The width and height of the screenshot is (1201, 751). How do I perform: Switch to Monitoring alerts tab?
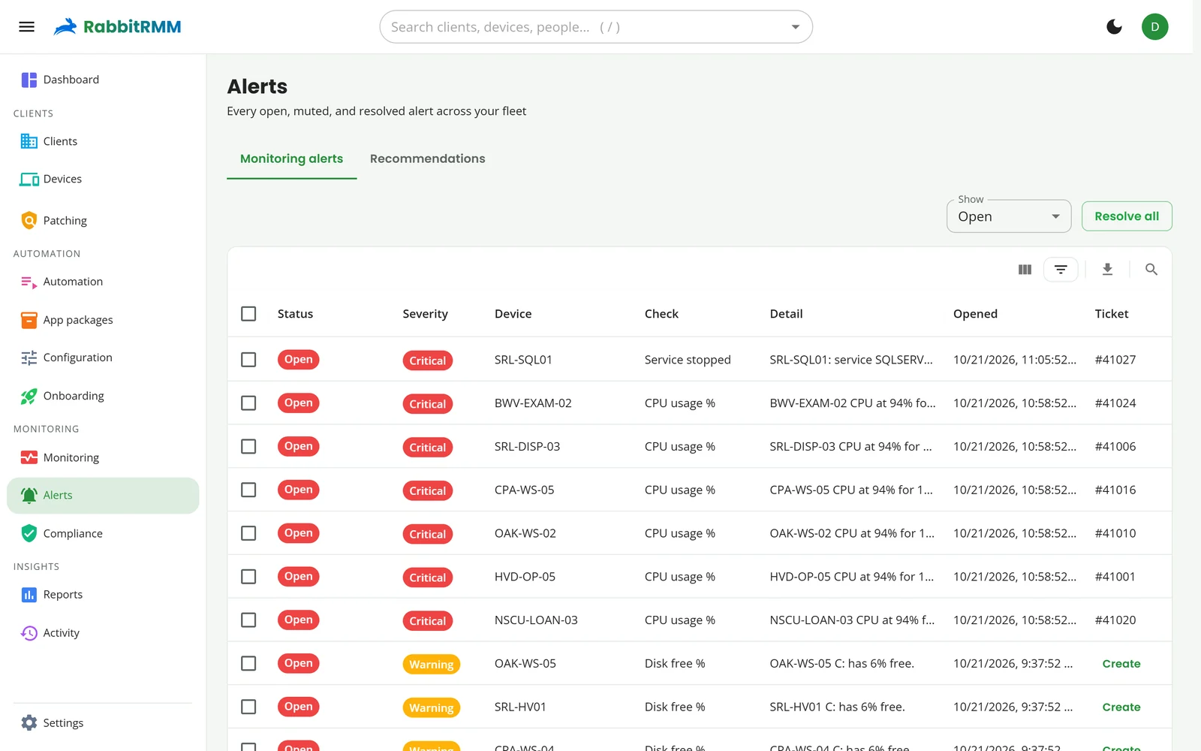[291, 159]
